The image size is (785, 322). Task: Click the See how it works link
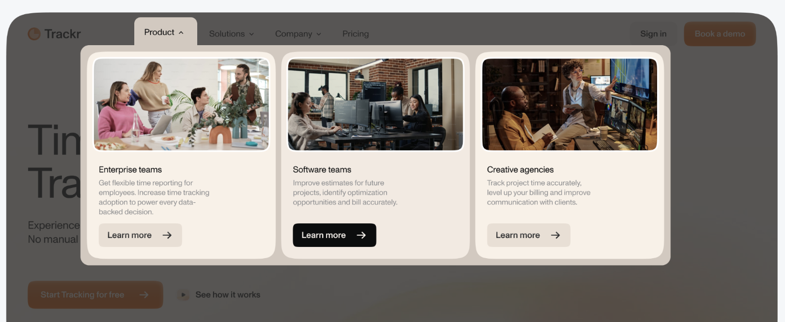point(228,295)
